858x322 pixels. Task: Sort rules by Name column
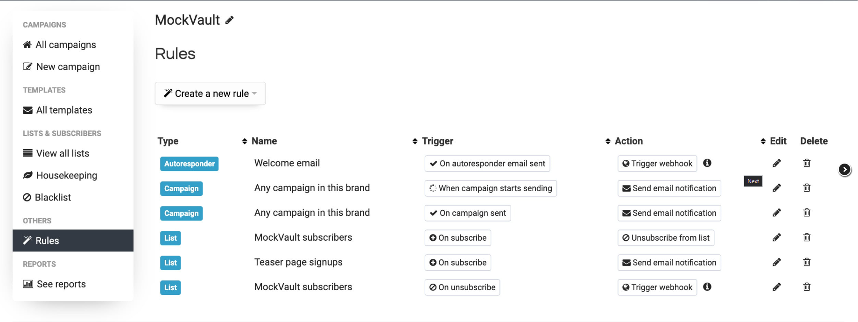[x=264, y=141]
